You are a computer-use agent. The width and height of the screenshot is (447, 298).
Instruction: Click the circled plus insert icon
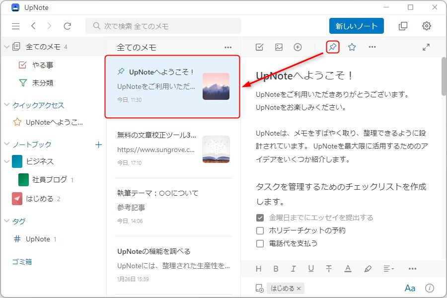[298, 47]
